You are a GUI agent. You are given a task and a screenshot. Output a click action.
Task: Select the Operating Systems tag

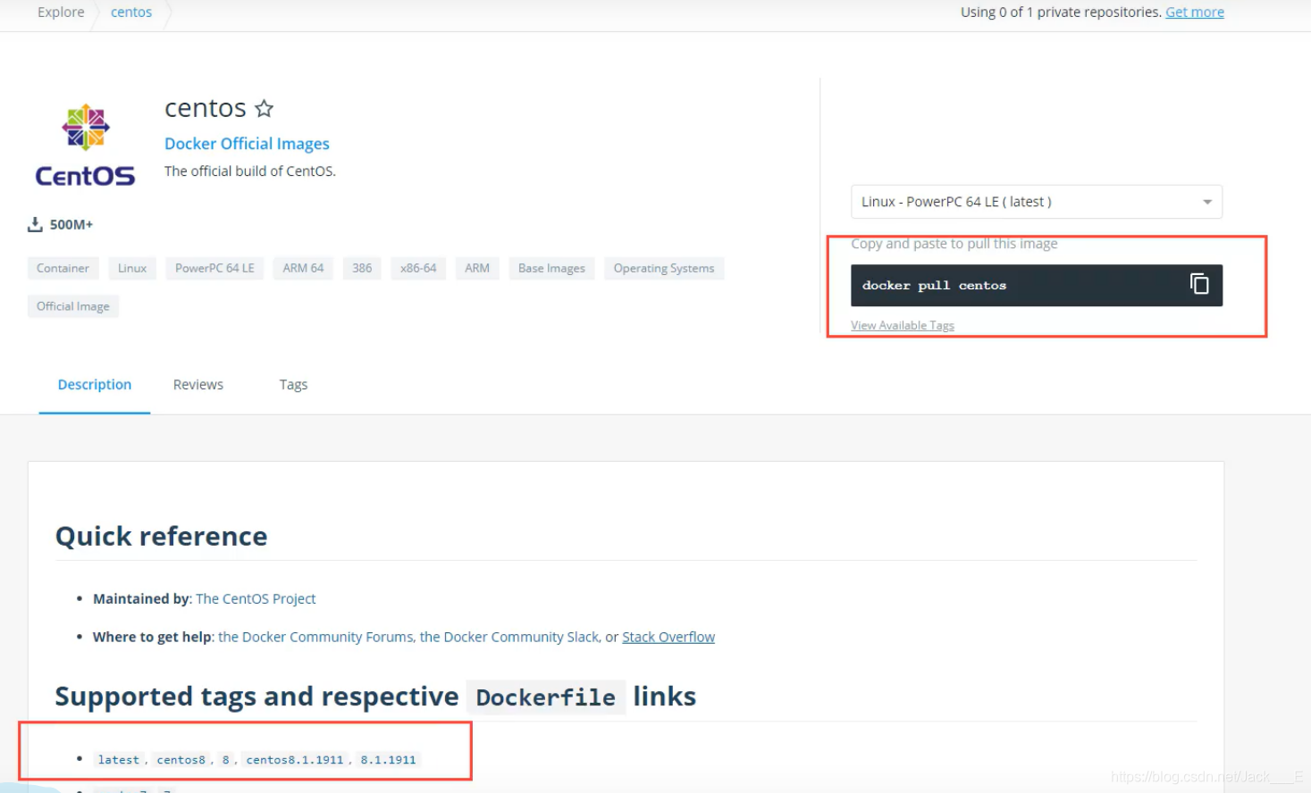tap(664, 268)
